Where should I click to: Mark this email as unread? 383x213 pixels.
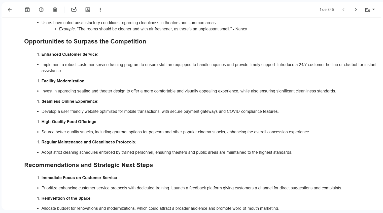tap(74, 10)
